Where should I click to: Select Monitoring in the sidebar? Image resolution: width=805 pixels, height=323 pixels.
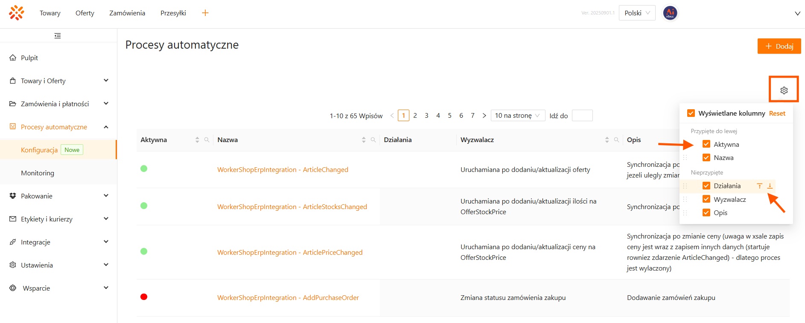38,173
